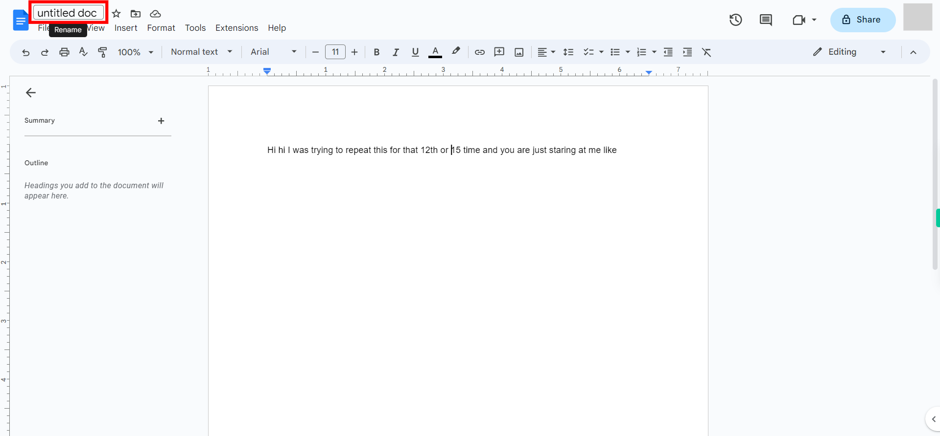
Task: Click the Share button
Action: click(863, 20)
